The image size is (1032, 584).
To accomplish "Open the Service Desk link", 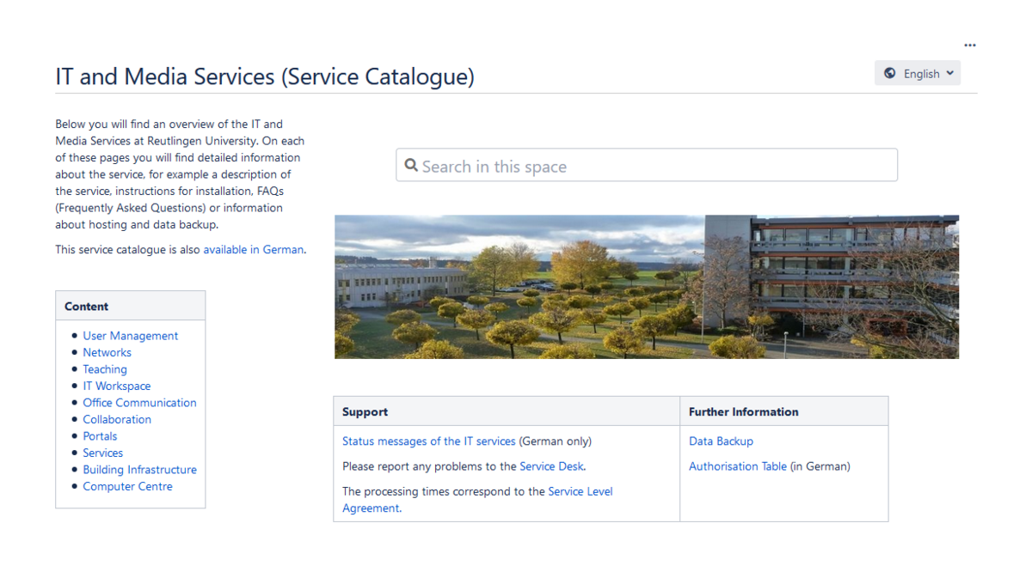I will click(x=551, y=466).
